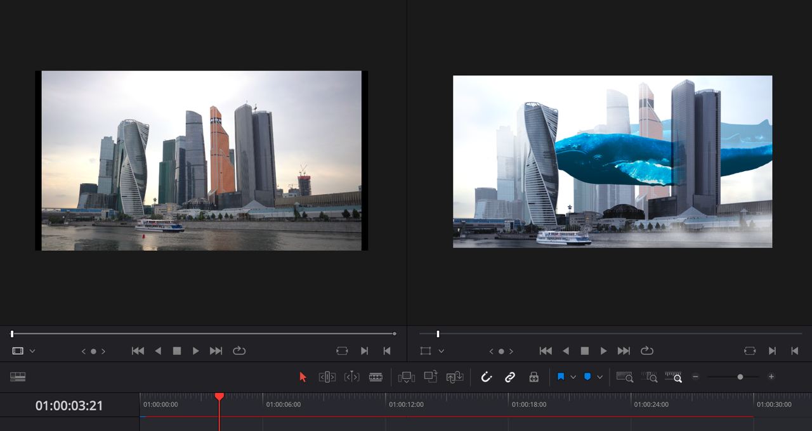Expand the blue Flag color dropdown arrow
The height and width of the screenshot is (431, 812).
coord(573,377)
